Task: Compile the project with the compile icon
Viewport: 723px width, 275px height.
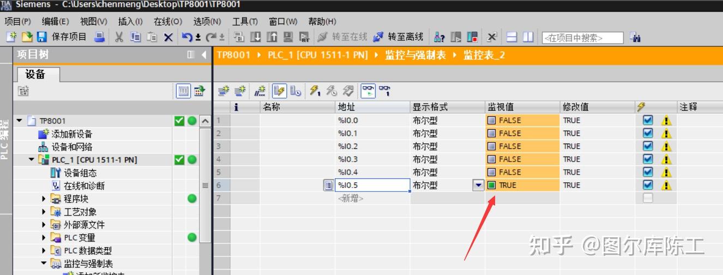Action: pyautogui.click(x=239, y=37)
